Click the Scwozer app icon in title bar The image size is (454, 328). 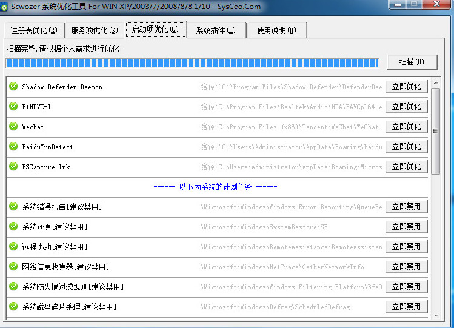[4, 7]
